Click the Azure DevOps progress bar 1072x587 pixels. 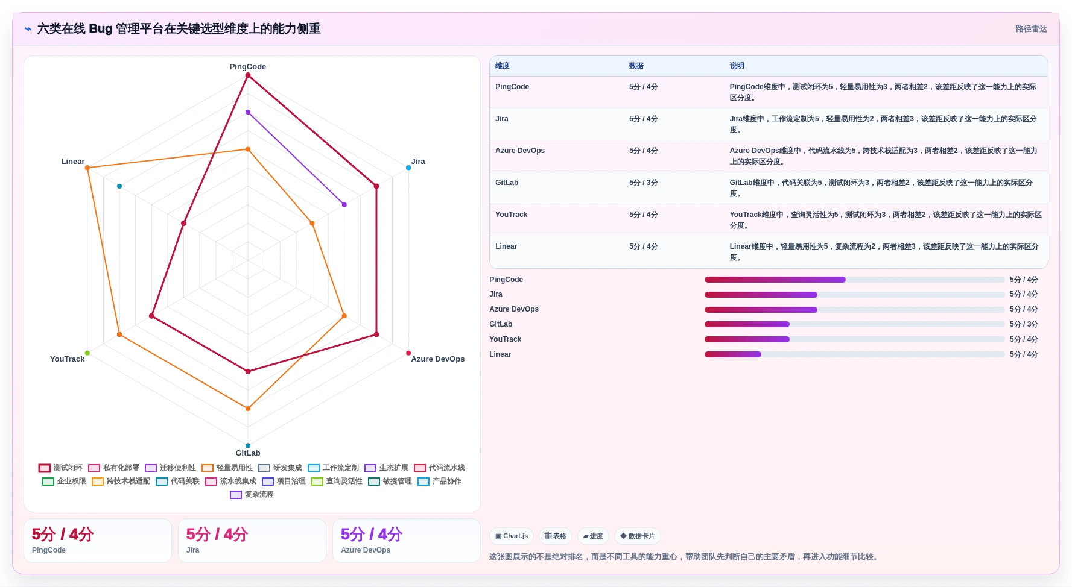click(855, 310)
